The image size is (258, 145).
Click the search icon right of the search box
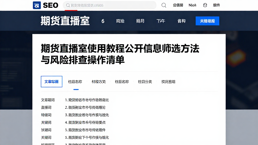(164, 5)
